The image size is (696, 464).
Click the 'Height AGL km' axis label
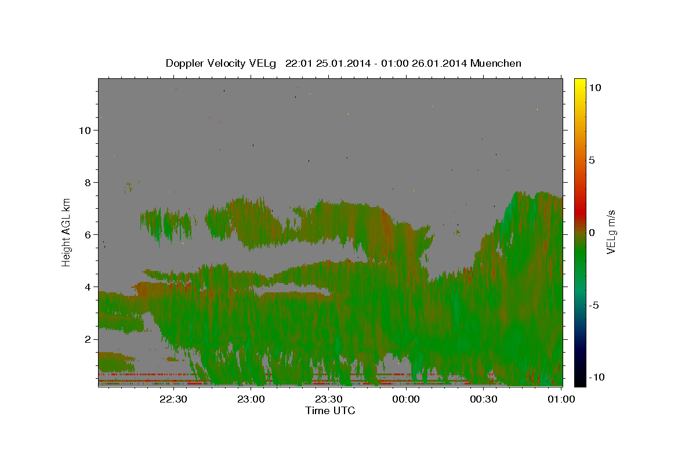(x=67, y=233)
